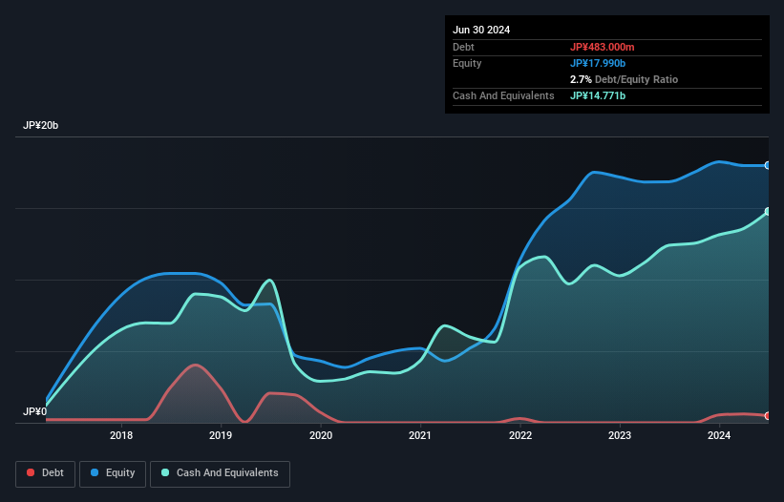Click the 2021 x-axis label

tap(420, 435)
